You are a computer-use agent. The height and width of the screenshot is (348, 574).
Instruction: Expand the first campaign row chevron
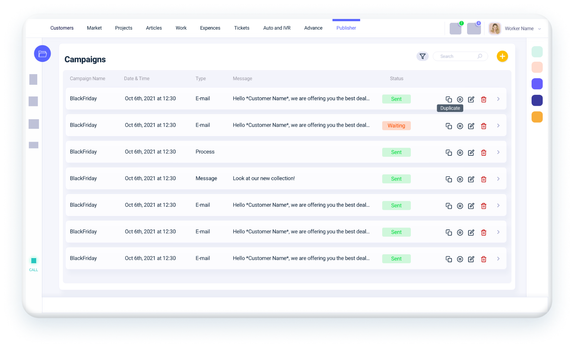[498, 99]
